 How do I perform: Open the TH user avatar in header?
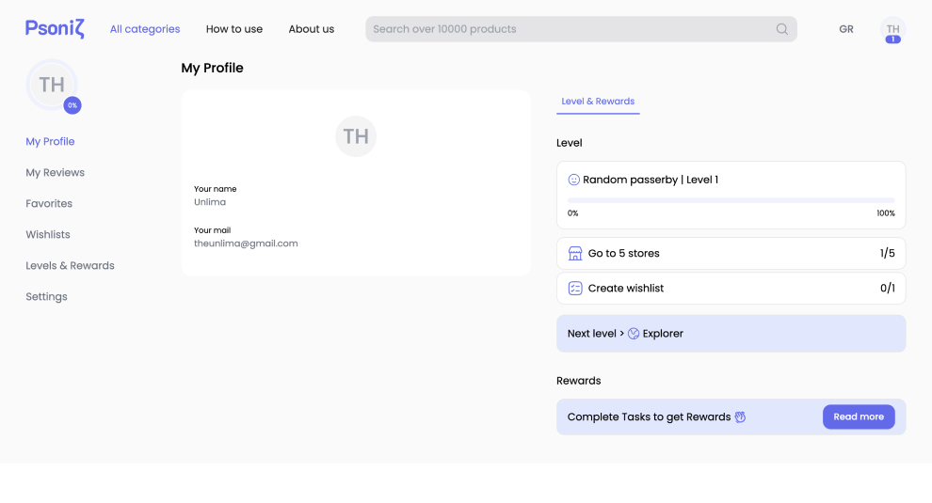892,29
